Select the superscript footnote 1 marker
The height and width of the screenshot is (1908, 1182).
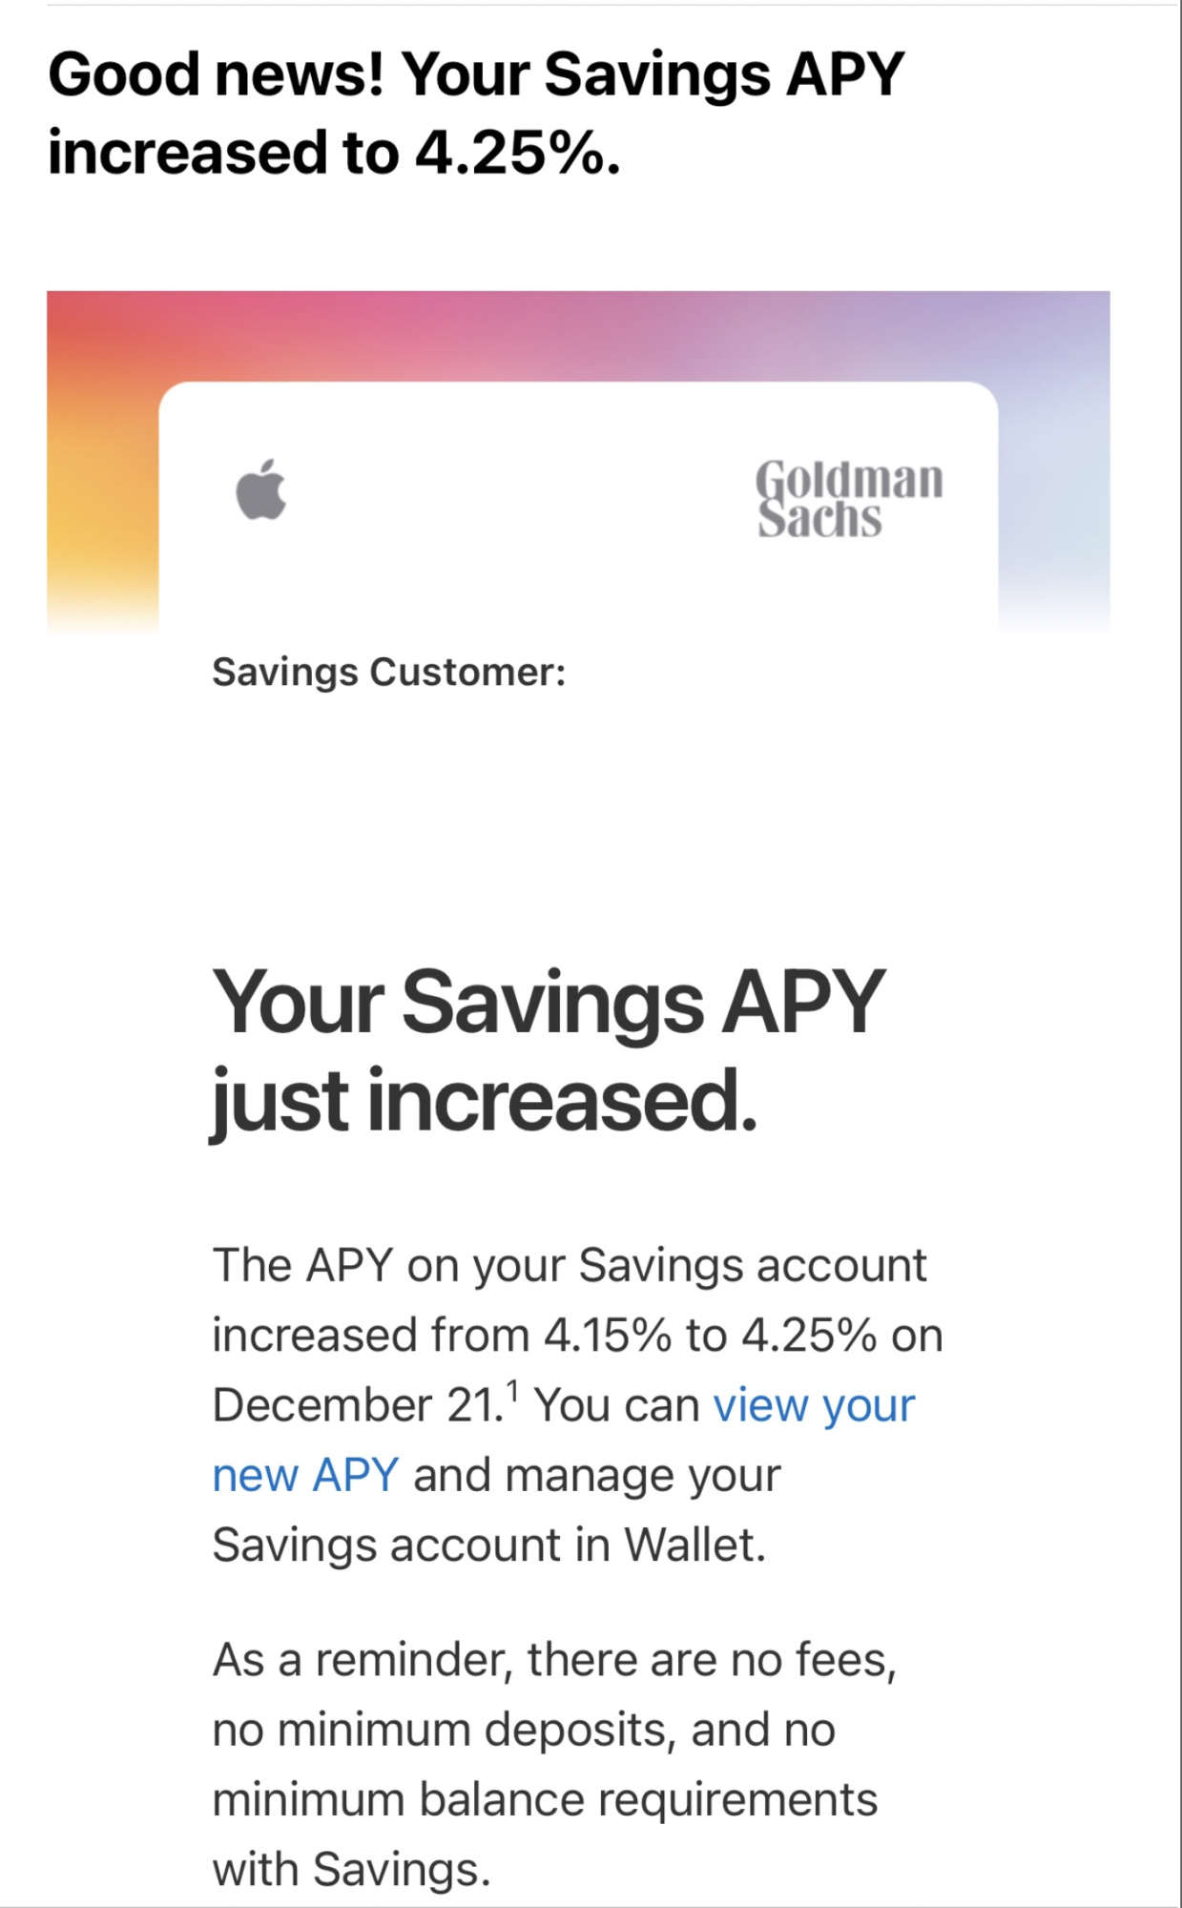click(x=513, y=1392)
